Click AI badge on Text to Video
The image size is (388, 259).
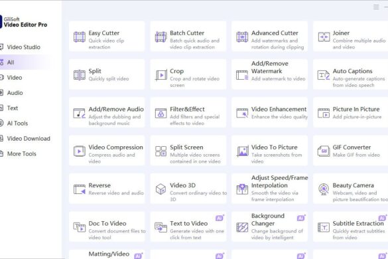click(220, 218)
